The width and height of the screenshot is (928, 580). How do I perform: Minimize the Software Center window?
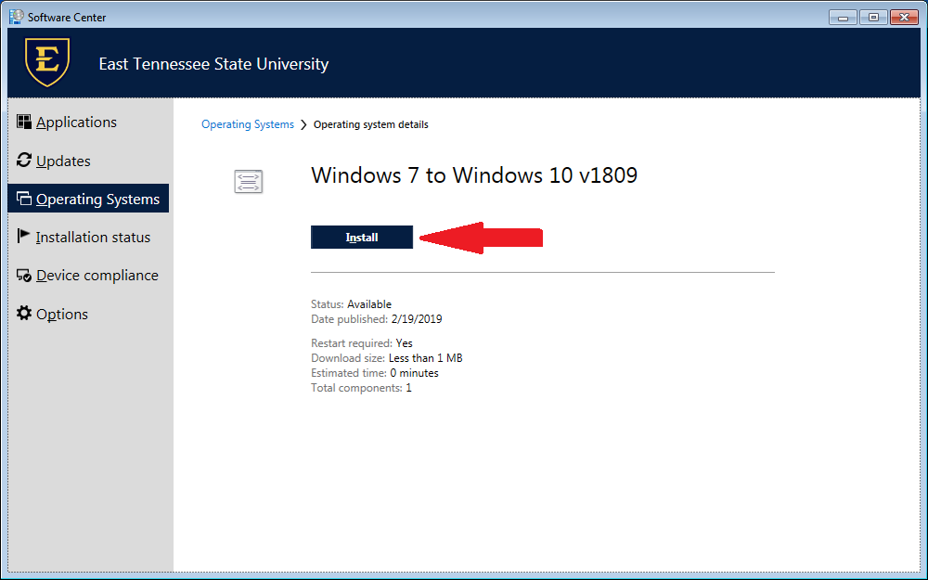(843, 17)
